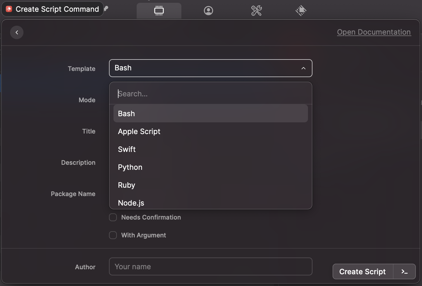The height and width of the screenshot is (286, 422).
Task: Select Node.js template option
Action: (211, 202)
